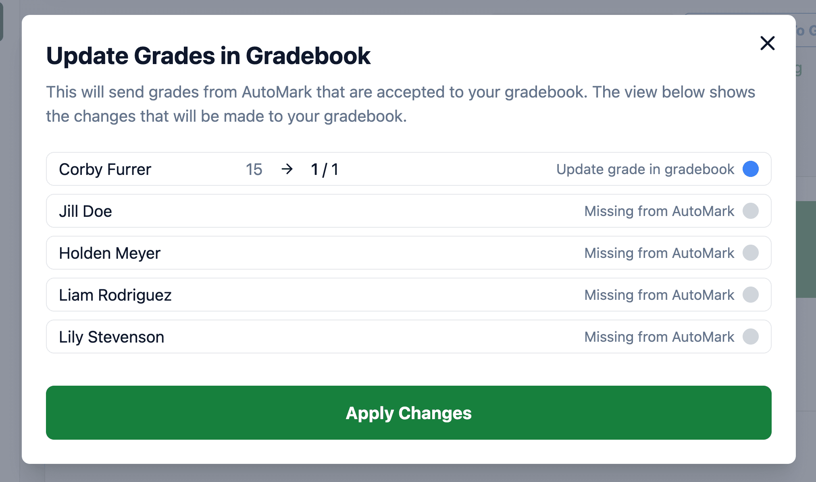Toggle the switch next to Lily Stevenson
This screenshot has height=482, width=816.
[751, 337]
